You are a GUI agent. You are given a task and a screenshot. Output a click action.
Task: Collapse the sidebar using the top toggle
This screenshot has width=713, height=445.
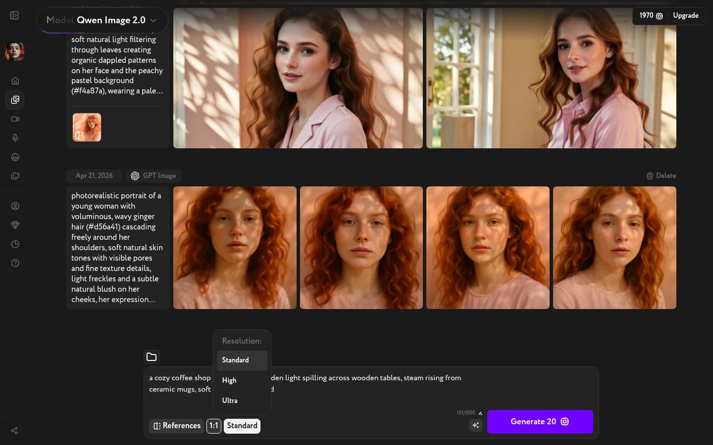[14, 15]
